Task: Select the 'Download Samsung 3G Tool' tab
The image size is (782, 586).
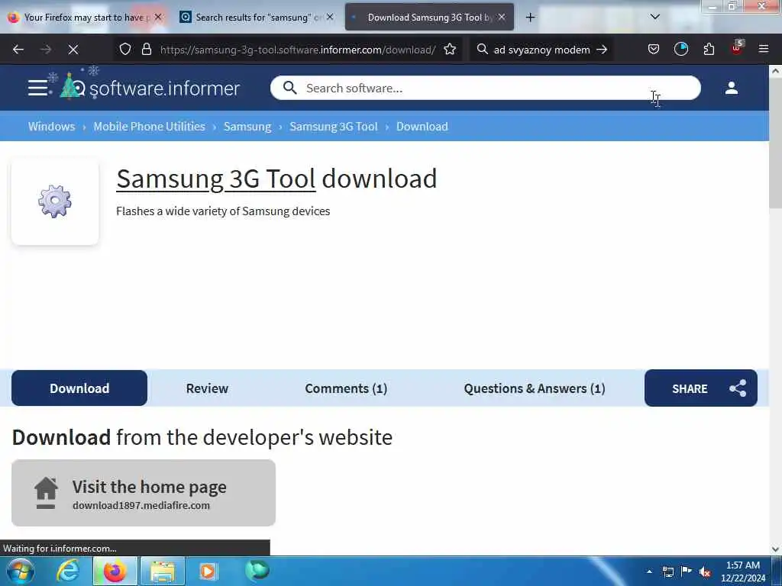Action: click(x=429, y=18)
